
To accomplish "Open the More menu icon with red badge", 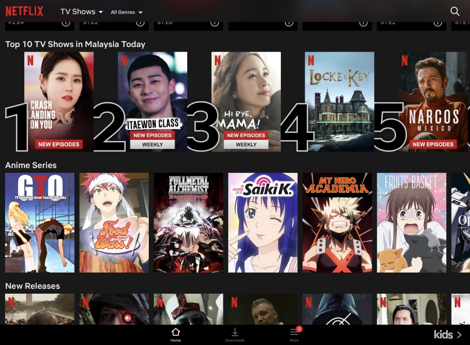I will (x=294, y=332).
